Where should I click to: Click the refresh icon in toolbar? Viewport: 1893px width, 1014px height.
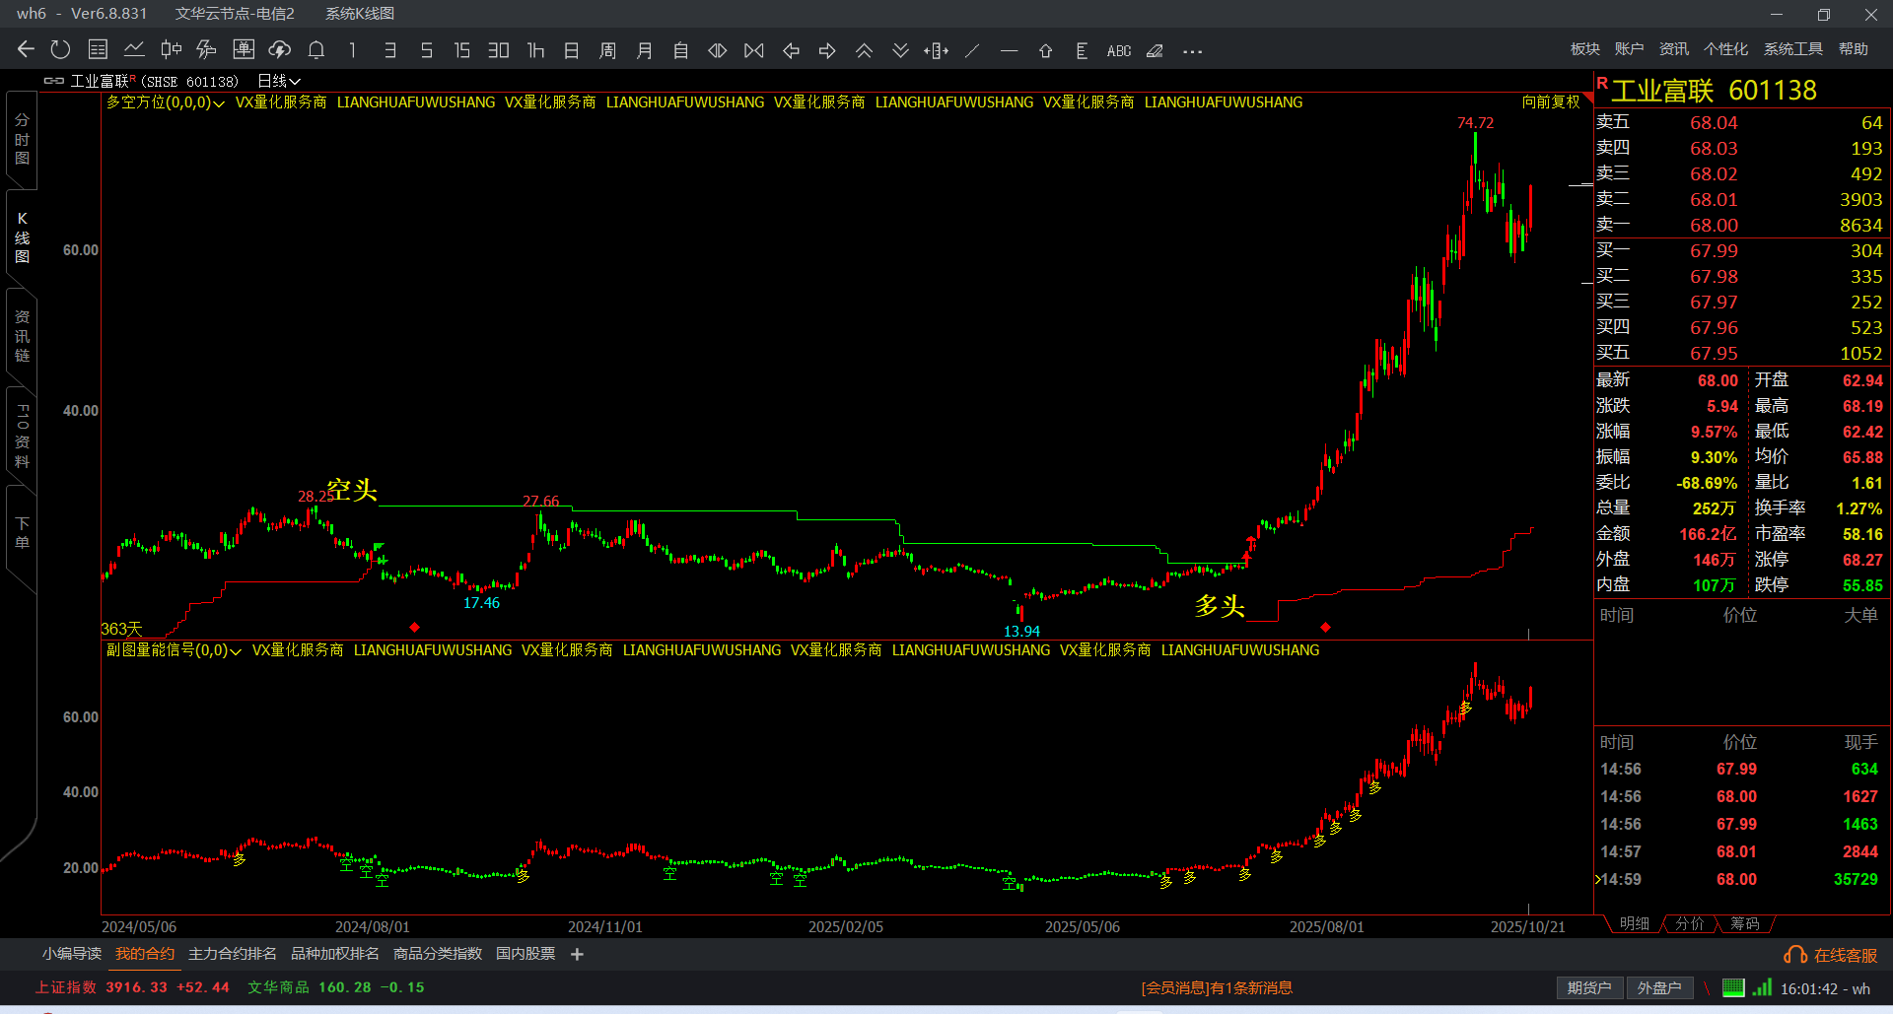[61, 50]
